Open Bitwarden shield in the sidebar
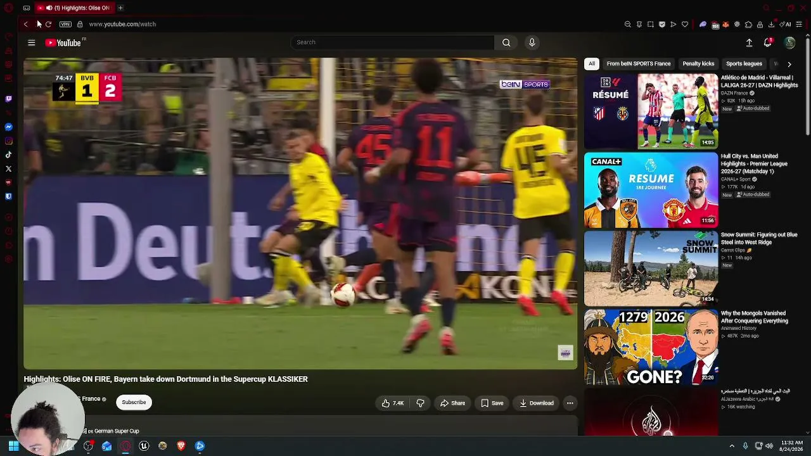 [x=8, y=196]
